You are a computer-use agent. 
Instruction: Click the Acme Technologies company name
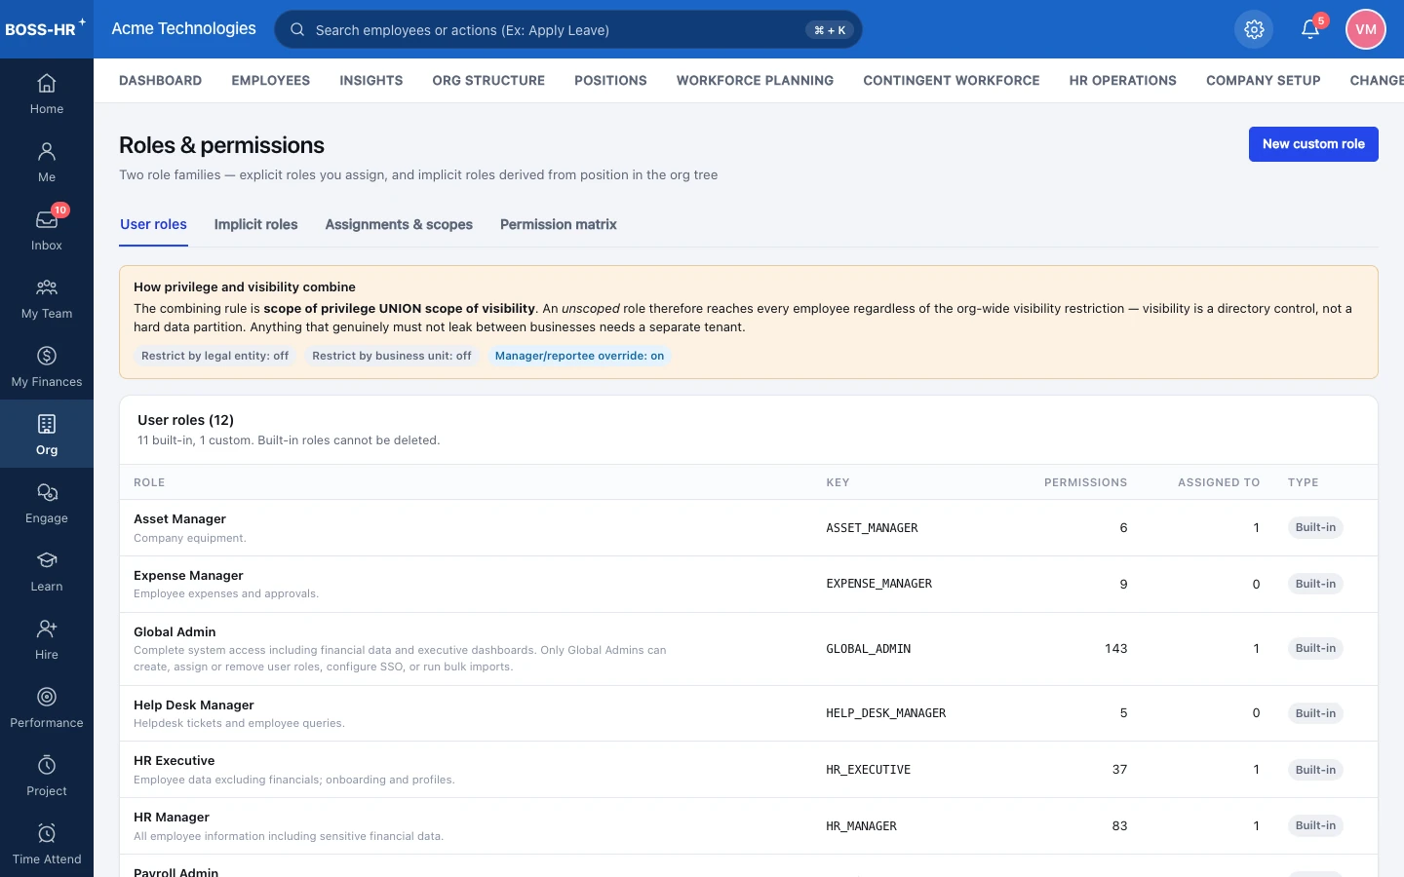click(183, 28)
